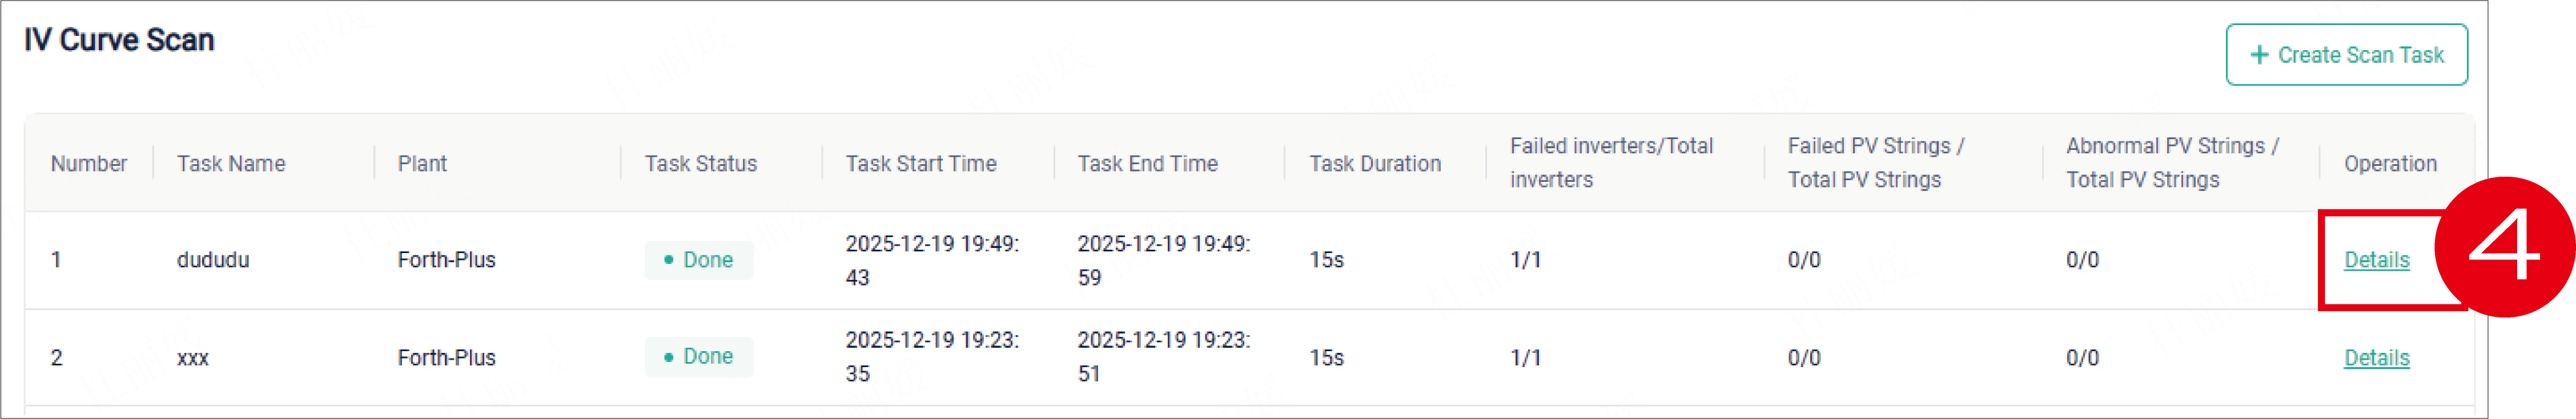Open Details for the xxx task
2576x419 pixels.
(x=2376, y=358)
